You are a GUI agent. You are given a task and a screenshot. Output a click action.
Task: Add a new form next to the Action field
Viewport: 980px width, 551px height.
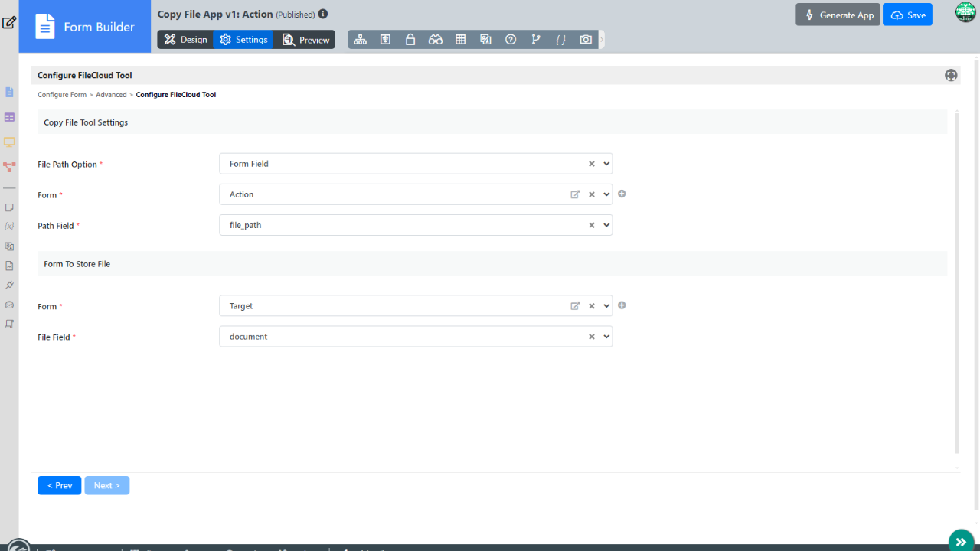[x=622, y=194]
